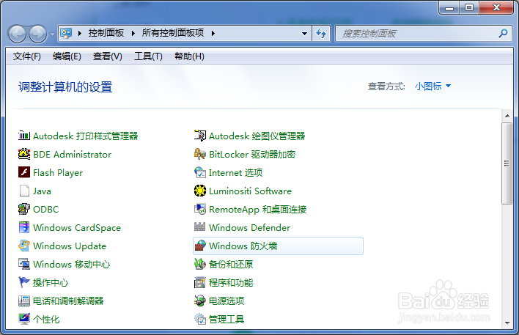Open the 文件(F) menu
519x335 pixels.
[x=27, y=56]
